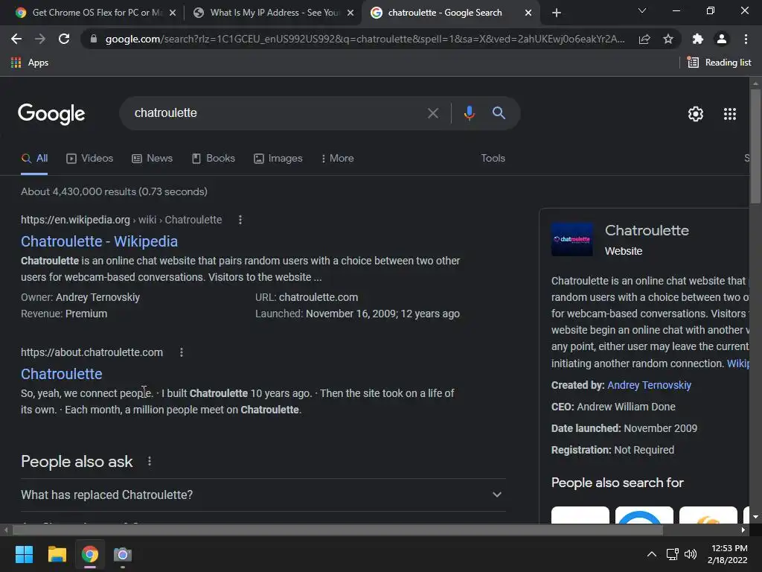Open volume control in system tray
This screenshot has width=762, height=572.
(690, 554)
